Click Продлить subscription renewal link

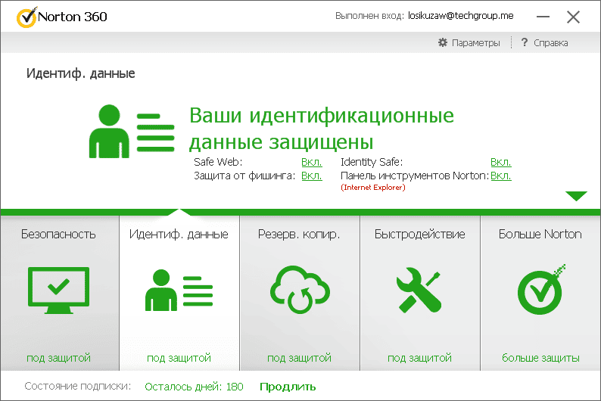[x=288, y=387]
